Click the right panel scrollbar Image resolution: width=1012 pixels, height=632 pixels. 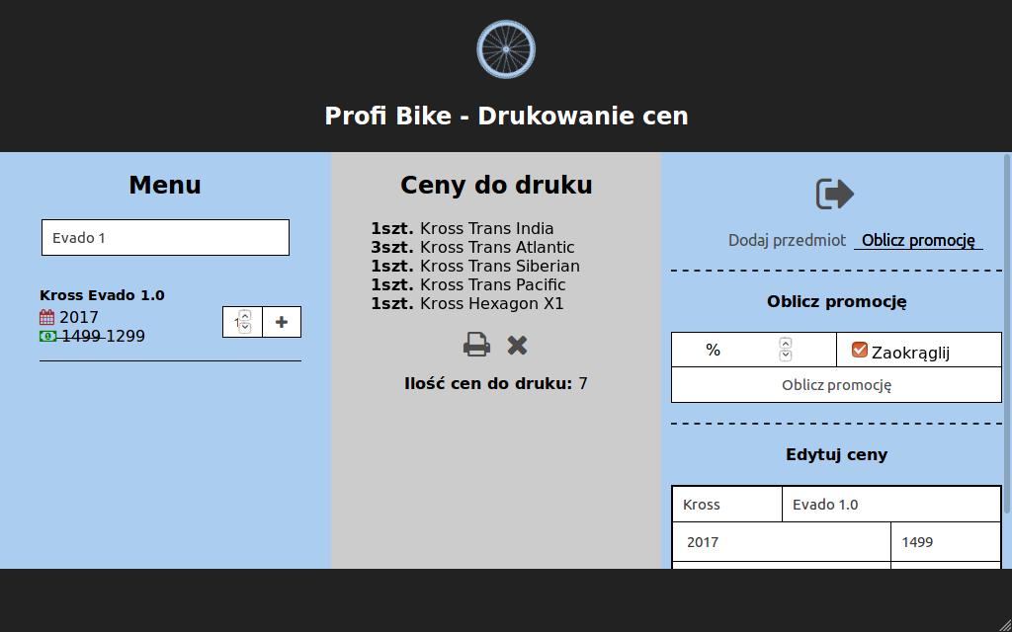[x=1007, y=334]
